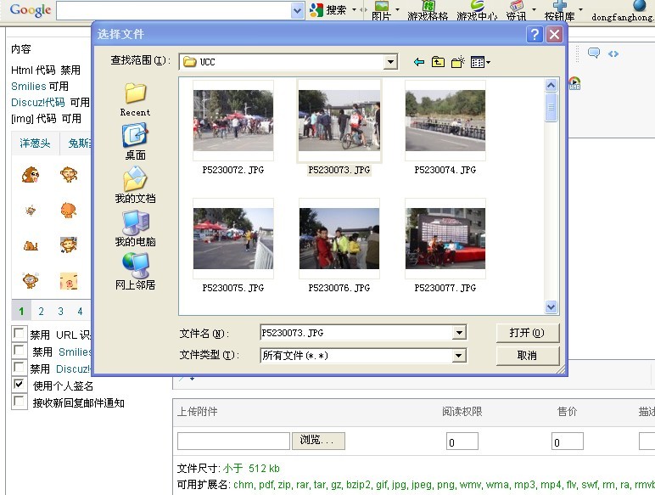655x495 pixels.
Task: Select the Desktop (桌面) sidebar icon
Action: pos(135,141)
